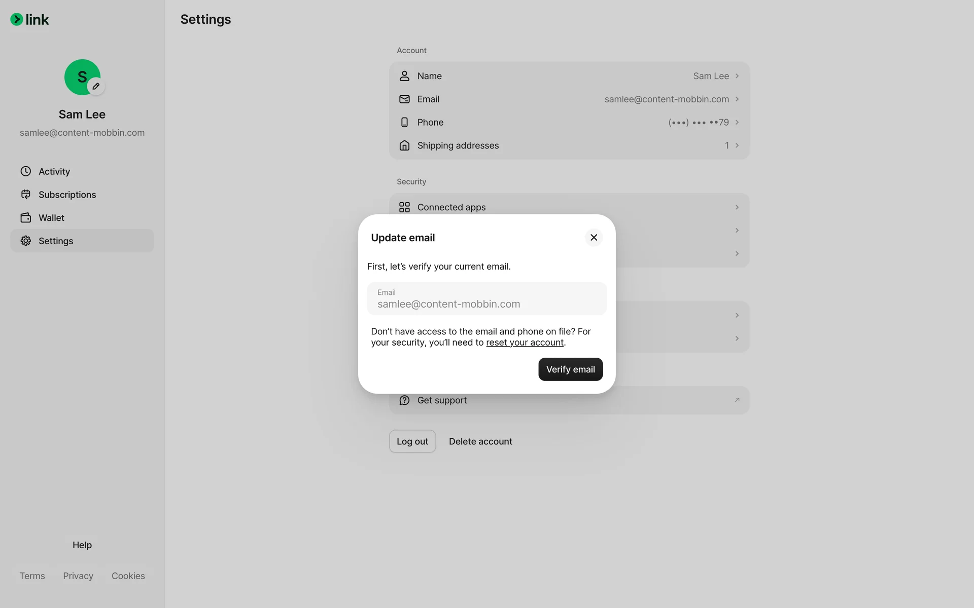Click the Wallet icon in the sidebar
The height and width of the screenshot is (608, 974).
click(26, 218)
